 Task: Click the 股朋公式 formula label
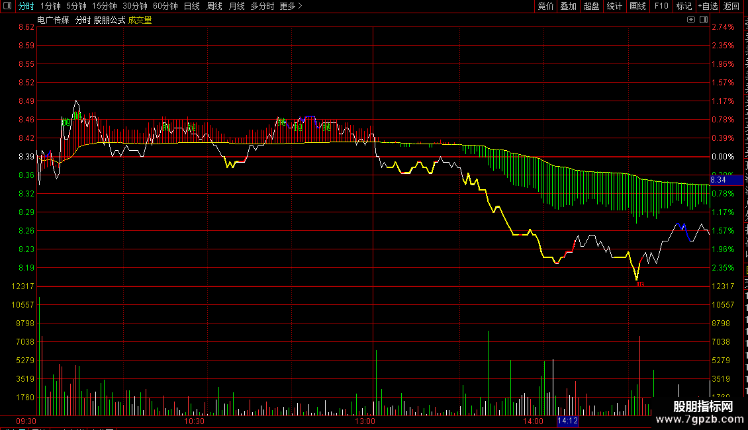109,20
